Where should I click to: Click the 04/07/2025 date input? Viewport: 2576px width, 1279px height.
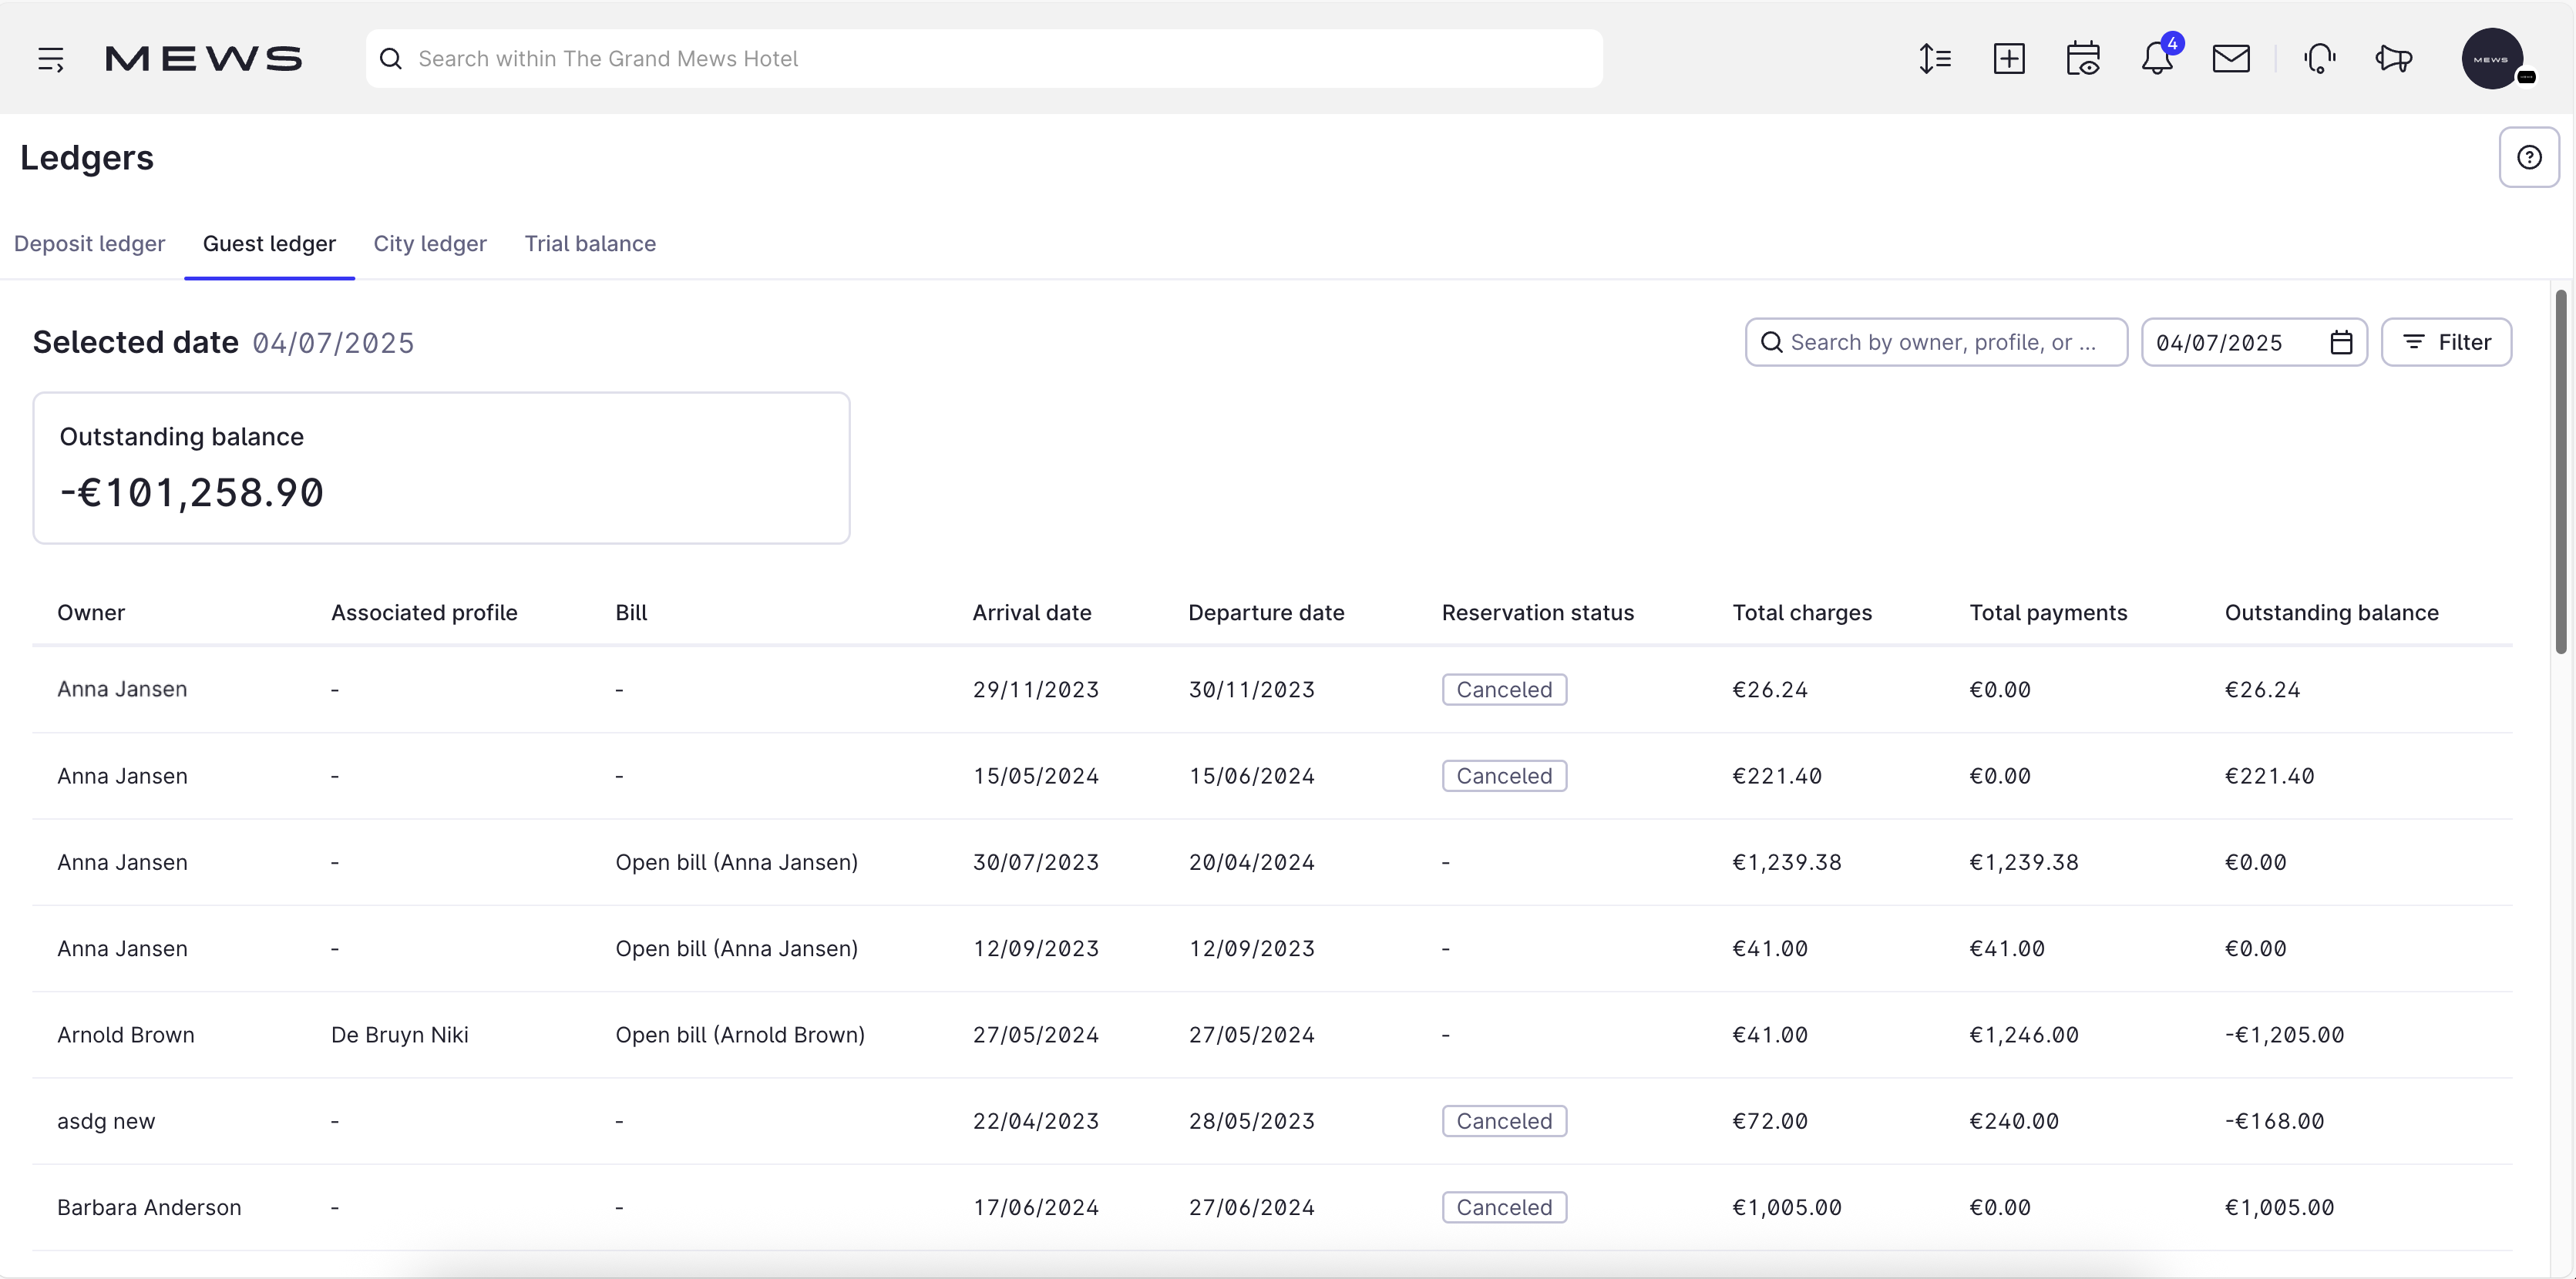[x=2254, y=343]
